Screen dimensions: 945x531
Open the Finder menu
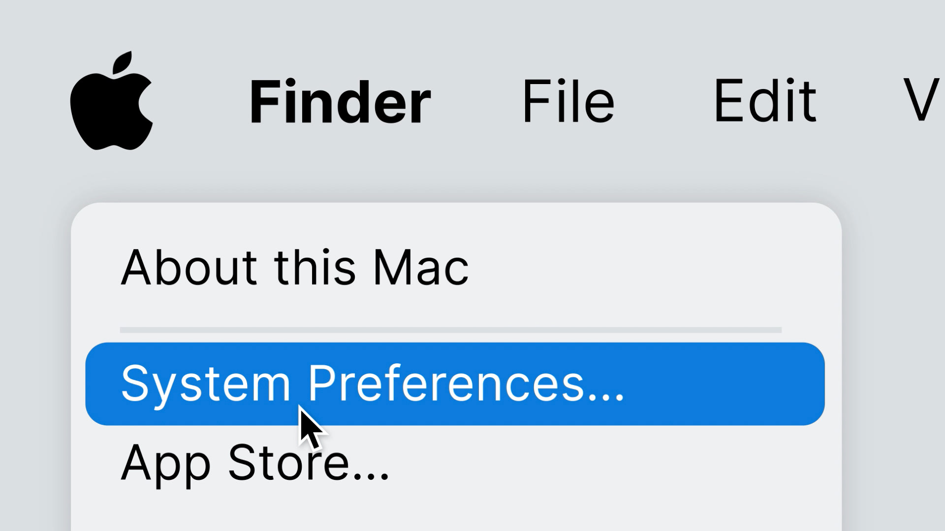point(340,102)
